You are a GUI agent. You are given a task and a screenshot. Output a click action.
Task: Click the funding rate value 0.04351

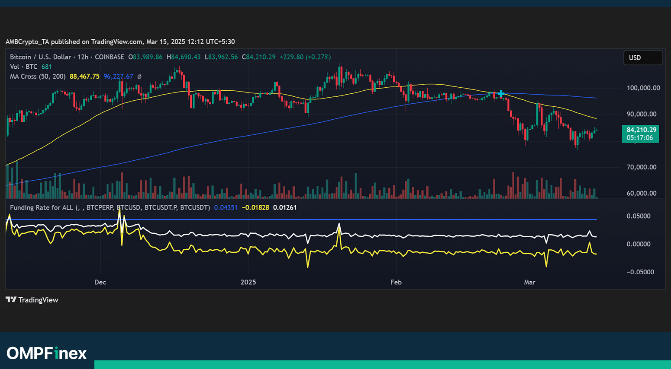(226, 208)
